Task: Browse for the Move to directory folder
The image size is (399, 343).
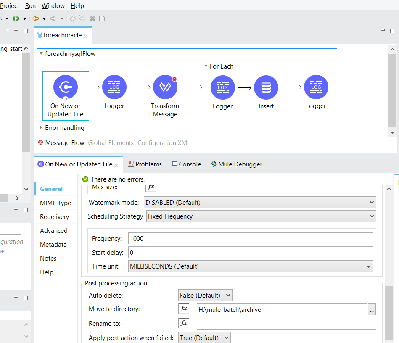Action: pyautogui.click(x=371, y=309)
